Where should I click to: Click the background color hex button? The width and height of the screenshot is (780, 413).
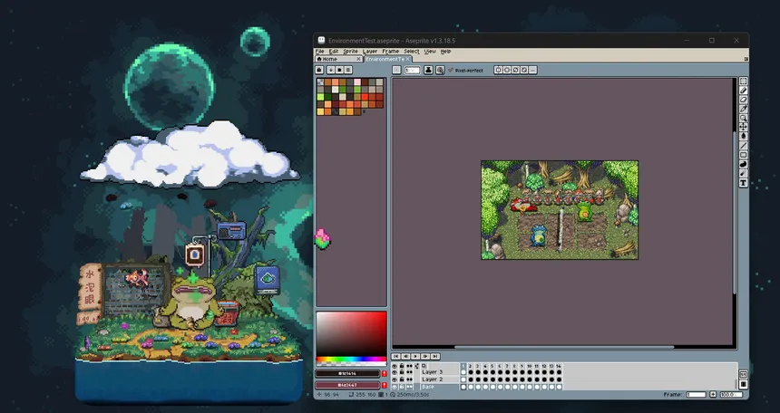tap(347, 385)
